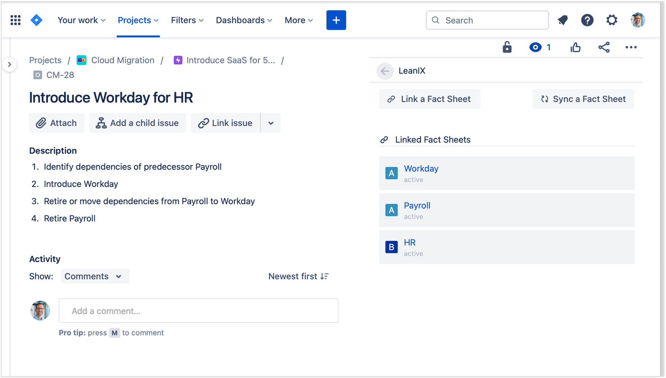Open the Dashboards menu
This screenshot has height=378, width=666.
(x=244, y=20)
